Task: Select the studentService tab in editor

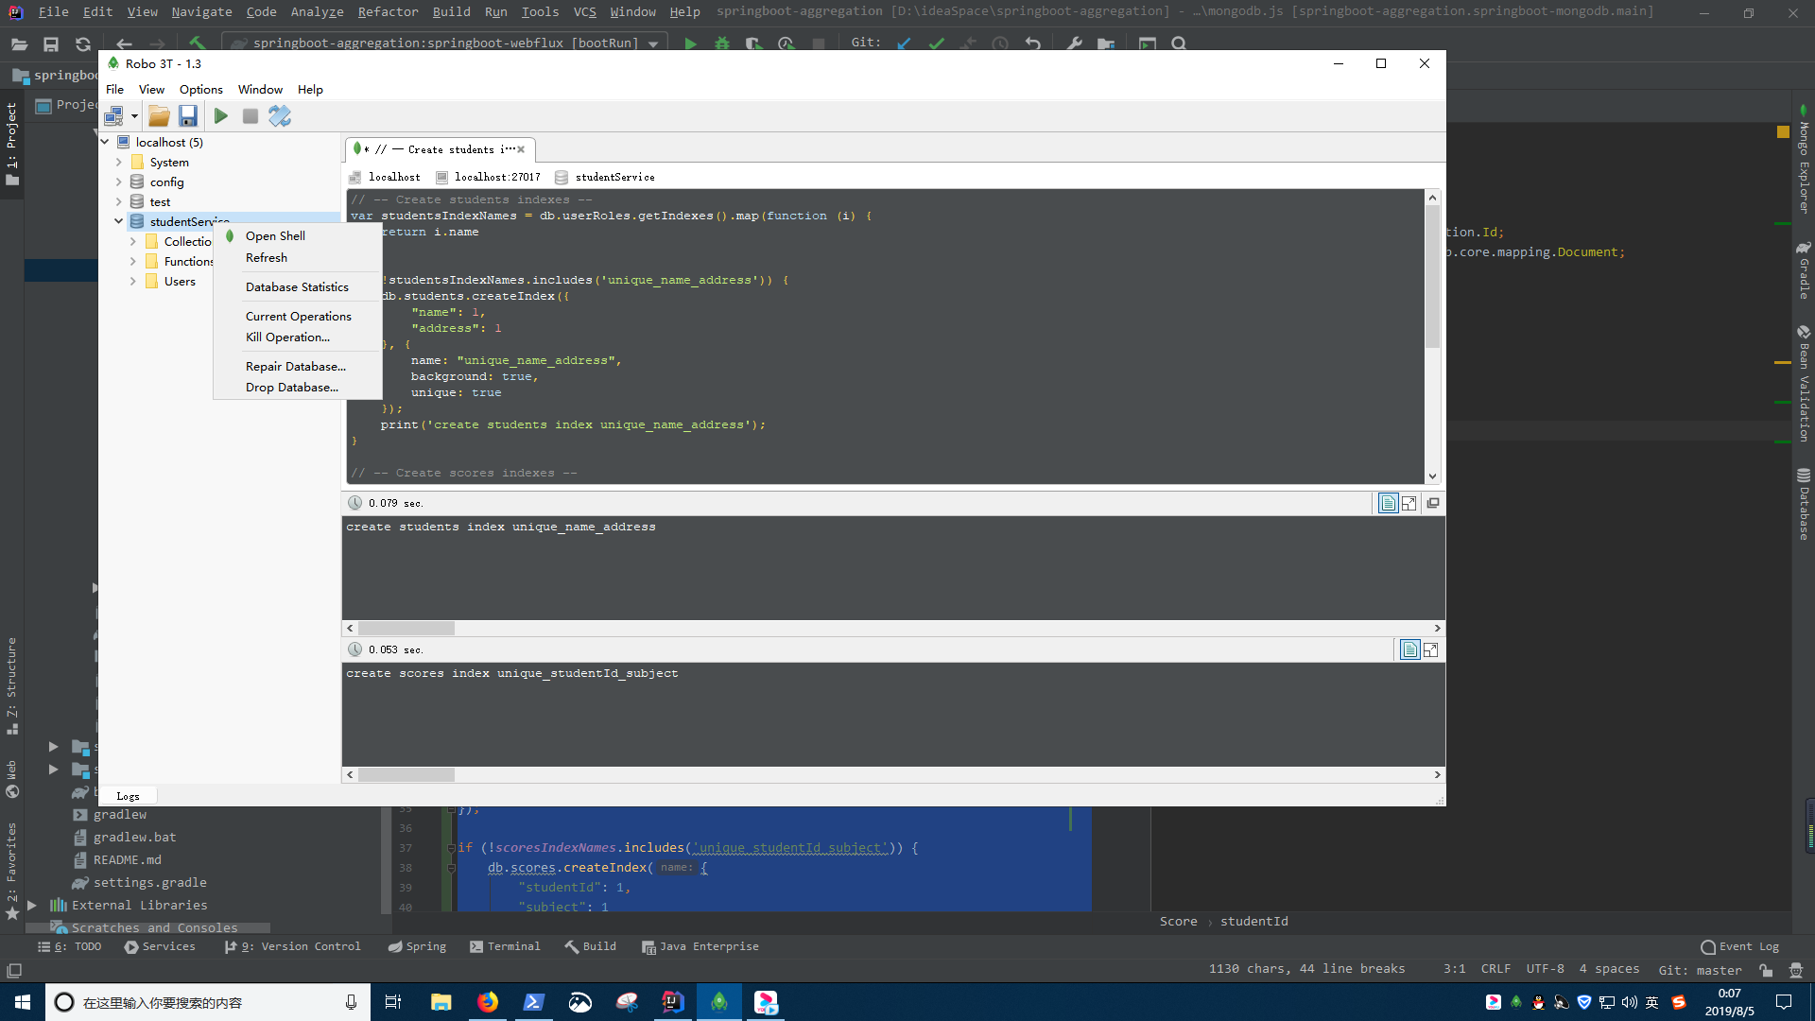Action: (615, 176)
